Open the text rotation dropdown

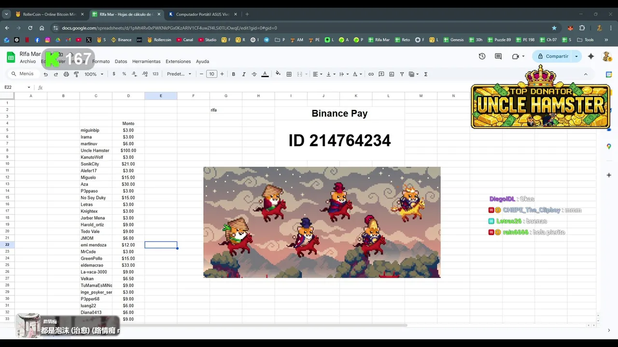pyautogui.click(x=357, y=74)
